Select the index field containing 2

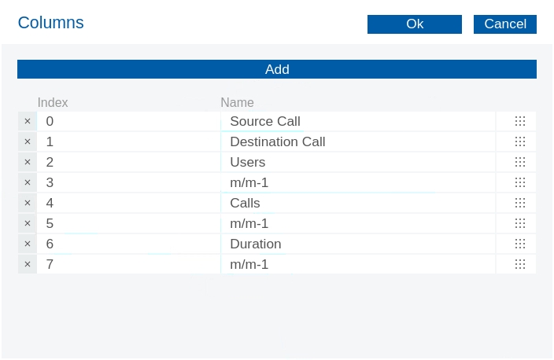tap(130, 162)
